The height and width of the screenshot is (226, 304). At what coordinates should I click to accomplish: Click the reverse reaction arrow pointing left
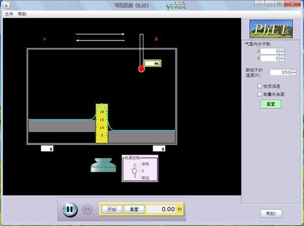coord(100,40)
